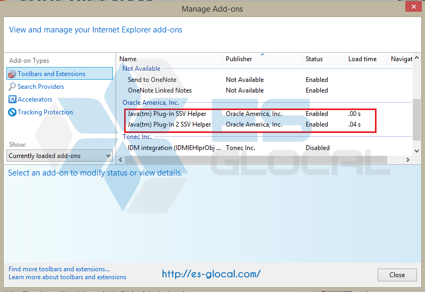The image size is (425, 292).
Task: Click Tonec Inc. publisher cell
Action: (240, 148)
